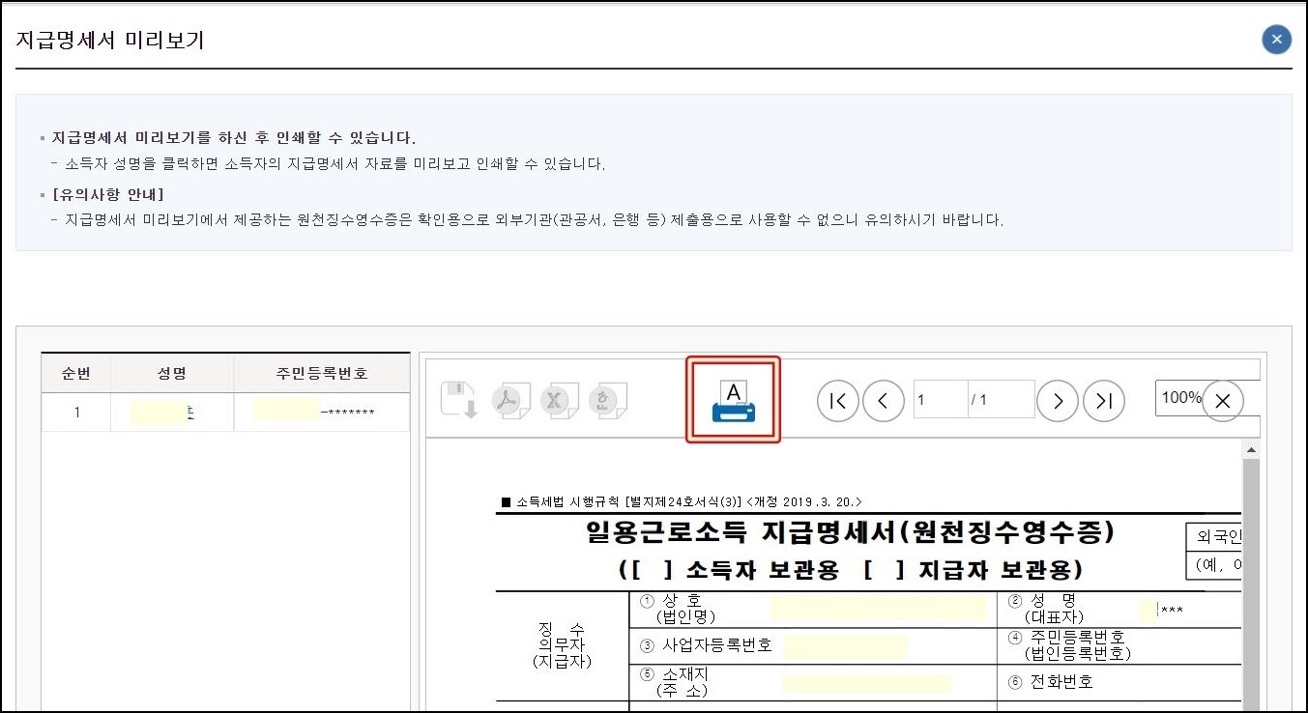Go to the next page

point(1058,400)
